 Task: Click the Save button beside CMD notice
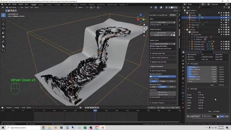[173, 15]
